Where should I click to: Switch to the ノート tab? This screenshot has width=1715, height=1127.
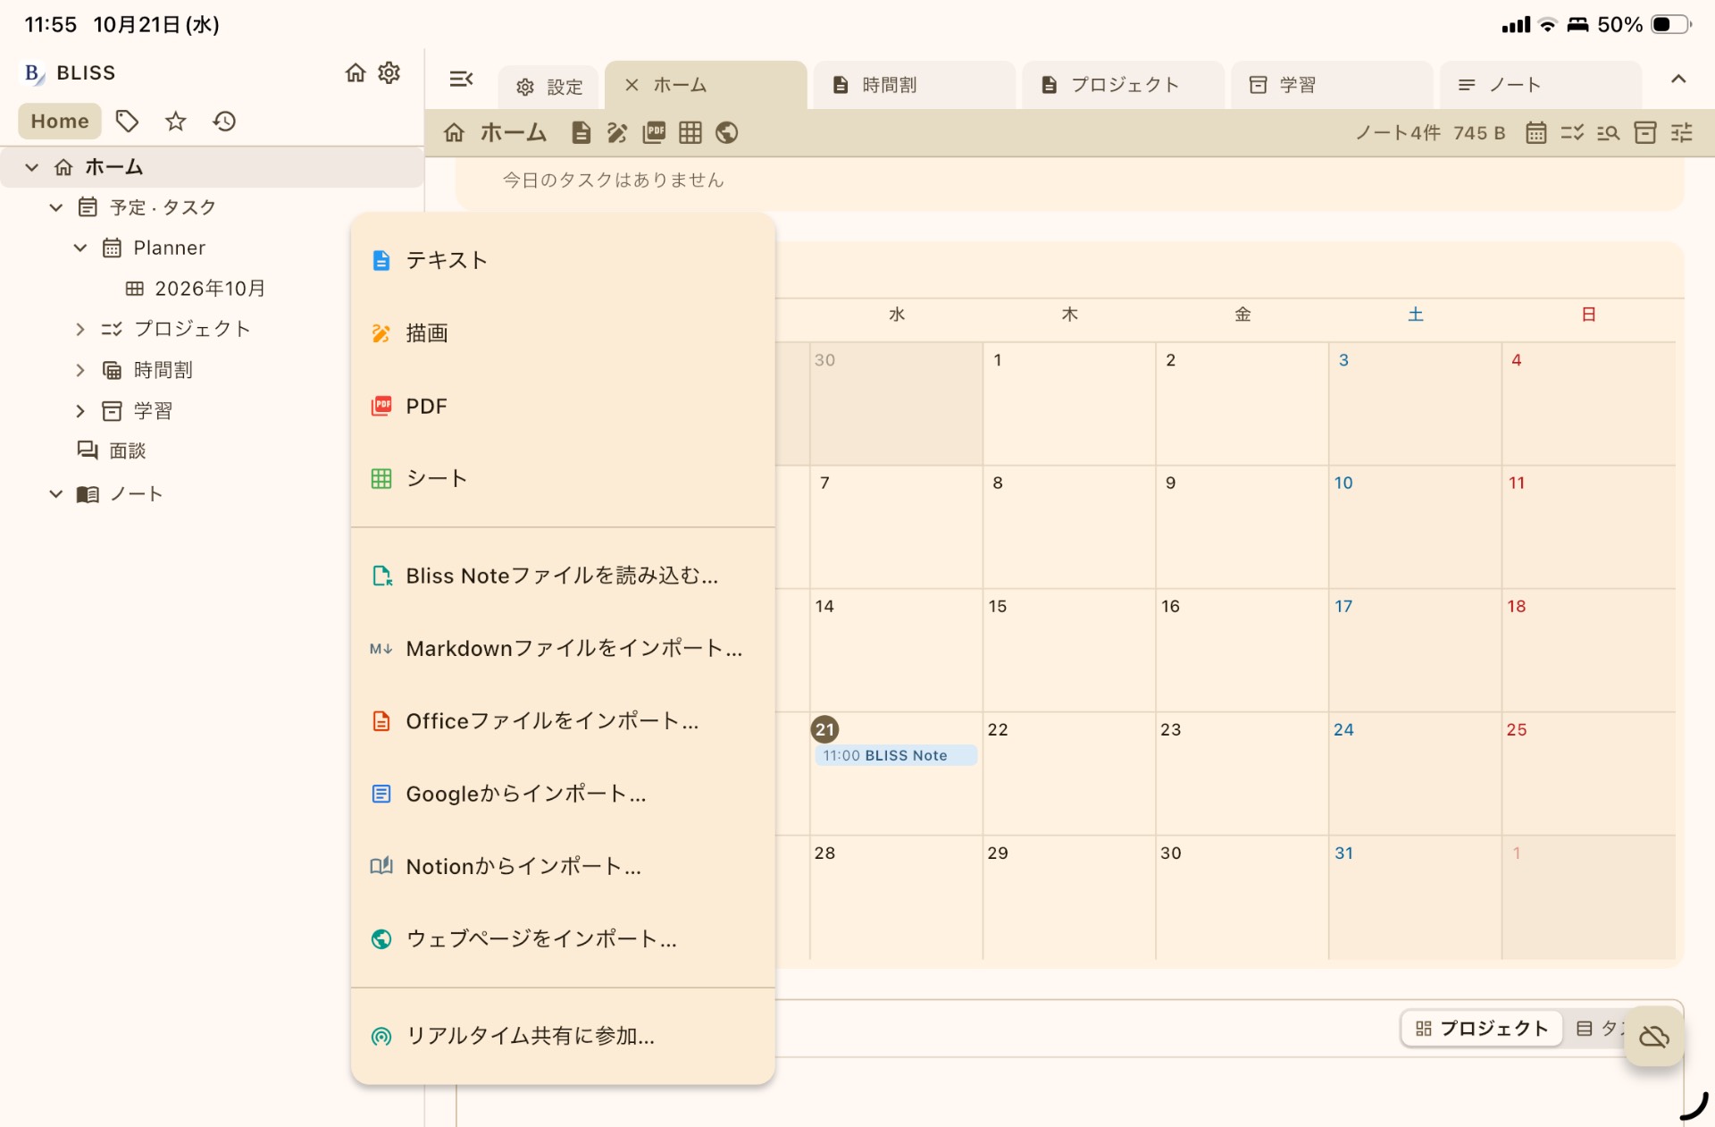click(1541, 85)
